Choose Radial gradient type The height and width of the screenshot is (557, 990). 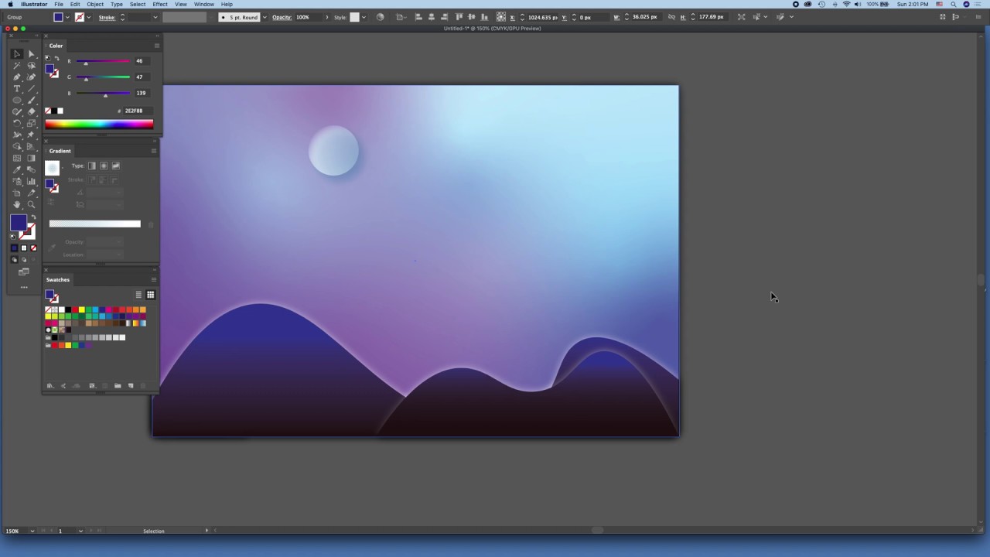tap(104, 166)
